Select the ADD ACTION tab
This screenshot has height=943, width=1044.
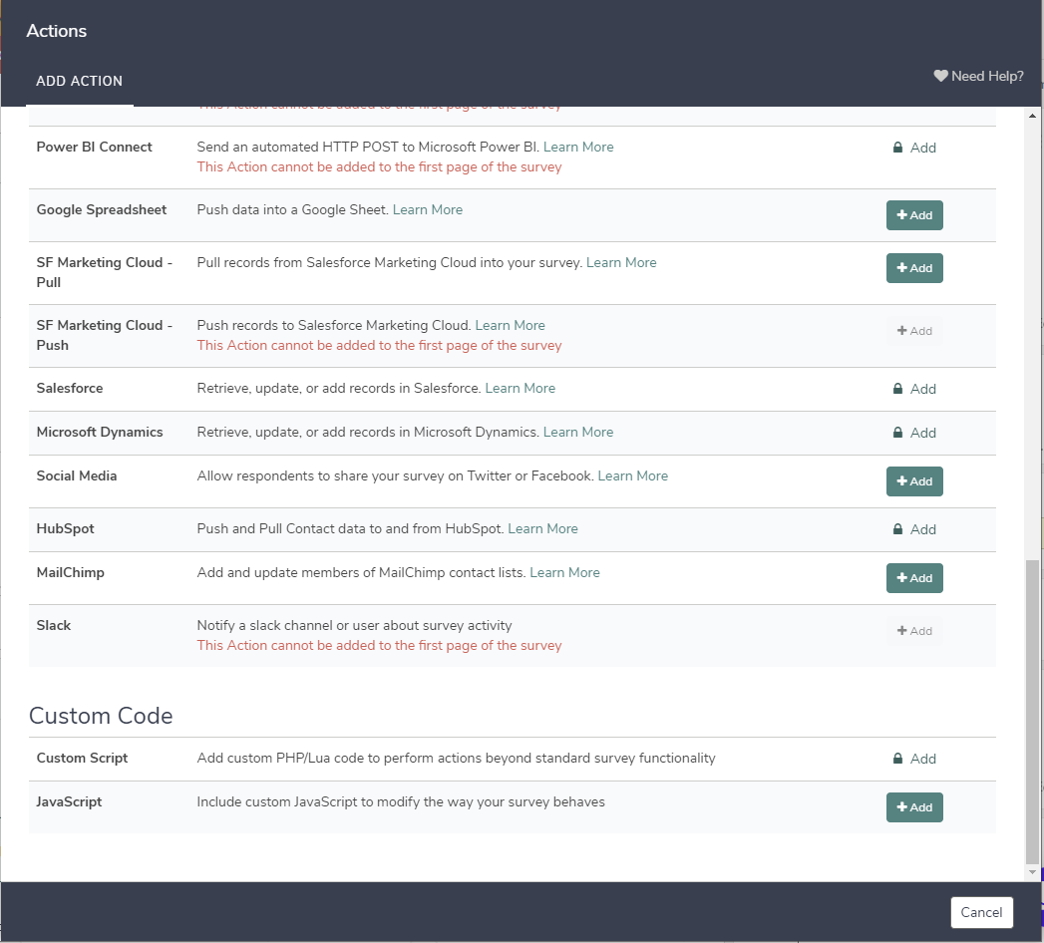click(x=80, y=81)
